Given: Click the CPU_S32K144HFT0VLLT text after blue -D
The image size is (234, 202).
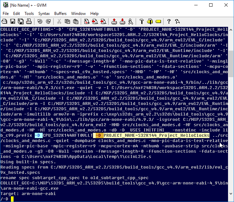Looking at the screenshot, I should (x=68, y=135).
